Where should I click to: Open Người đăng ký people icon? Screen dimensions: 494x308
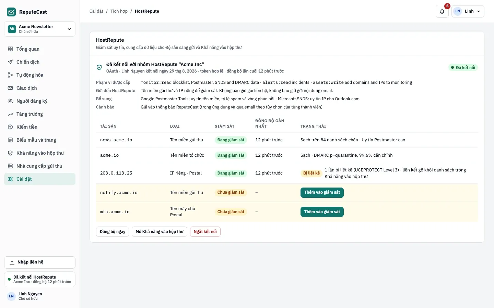tap(10, 101)
